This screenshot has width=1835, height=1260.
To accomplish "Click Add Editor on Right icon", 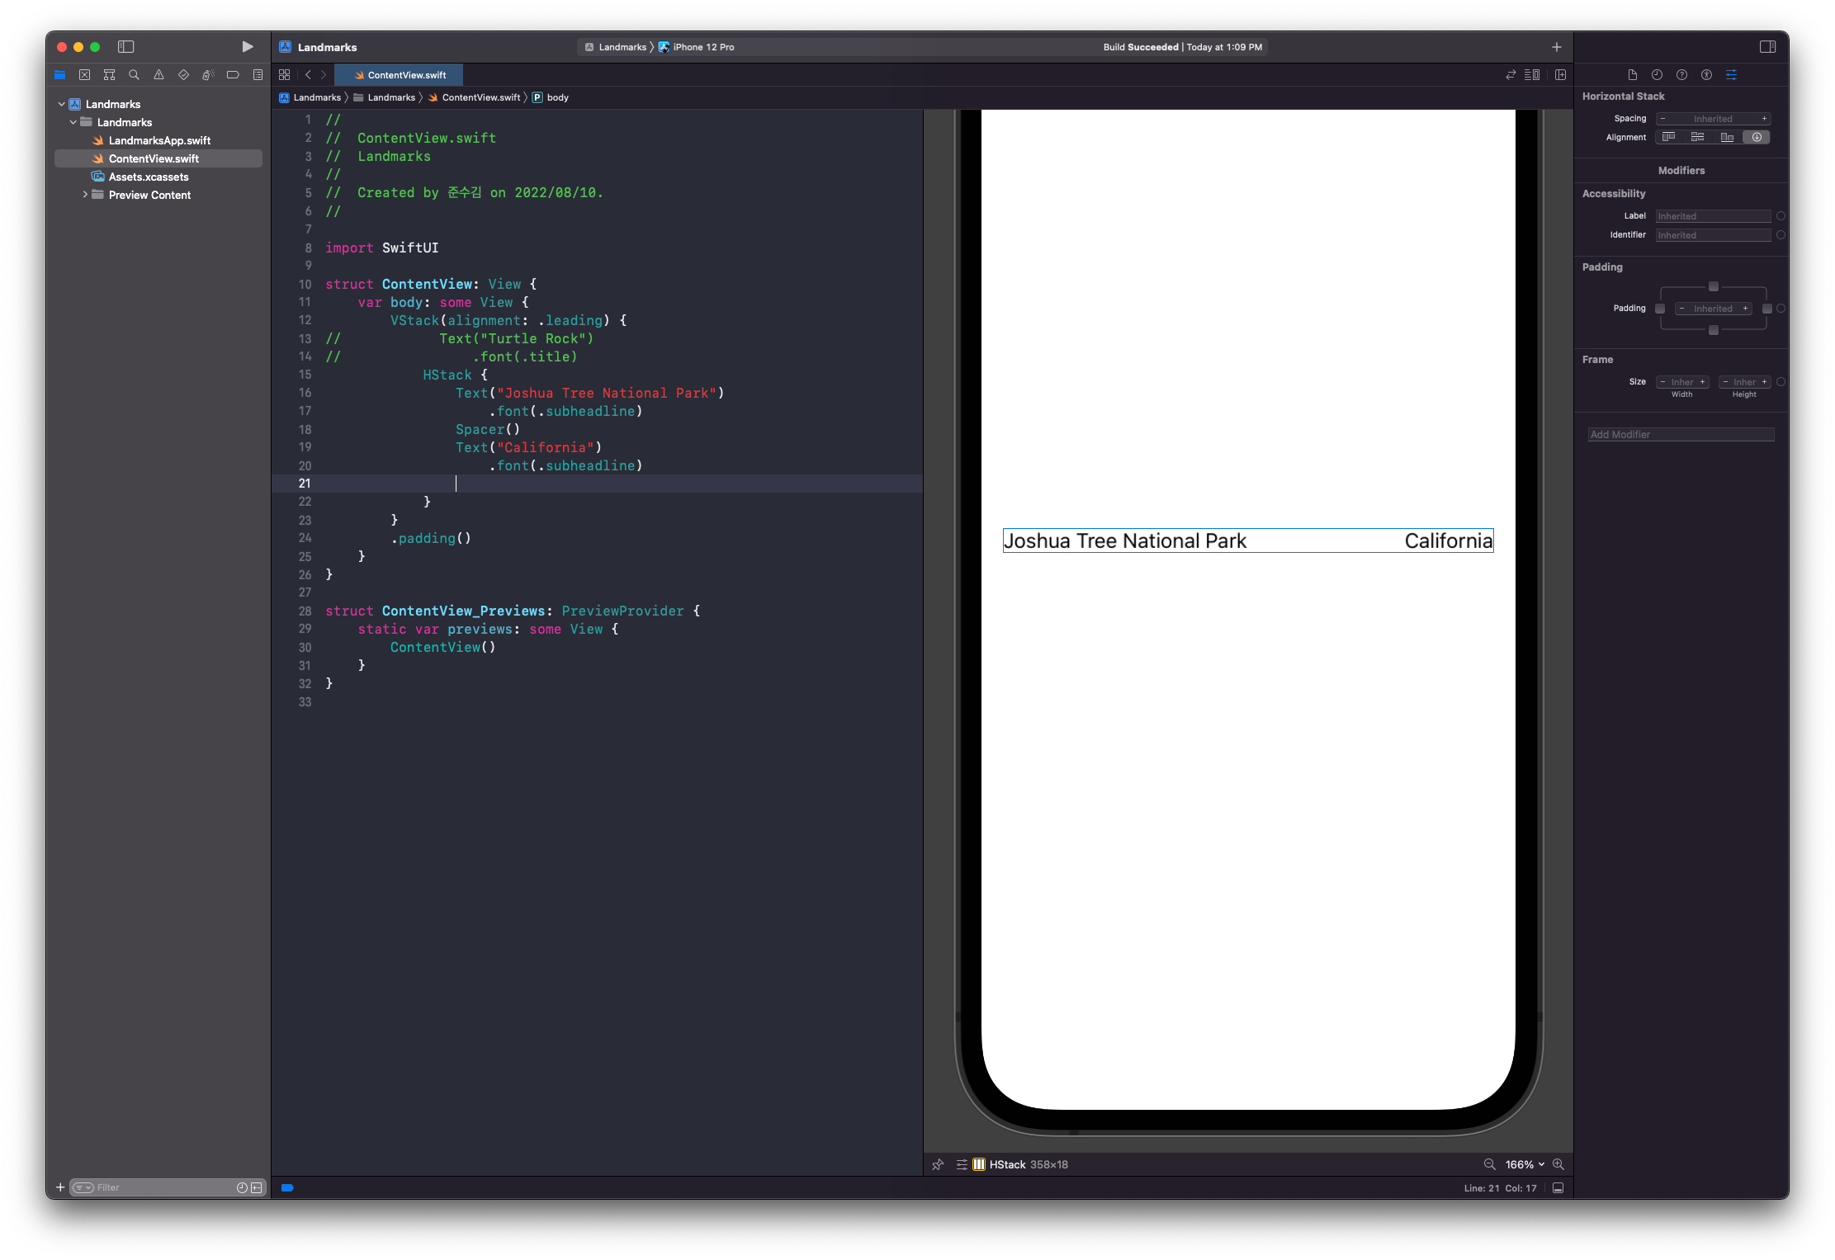I will coord(1560,75).
